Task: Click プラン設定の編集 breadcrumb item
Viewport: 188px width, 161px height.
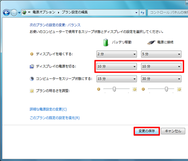Action: coord(75,12)
